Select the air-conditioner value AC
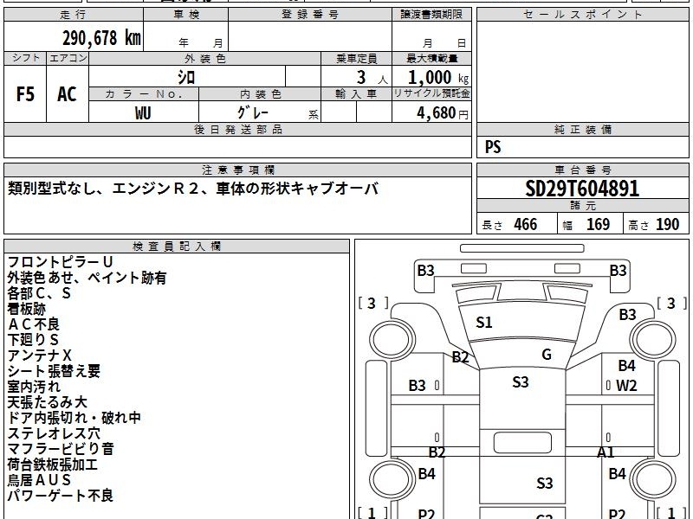This screenshot has height=519, width=693. 68,94
